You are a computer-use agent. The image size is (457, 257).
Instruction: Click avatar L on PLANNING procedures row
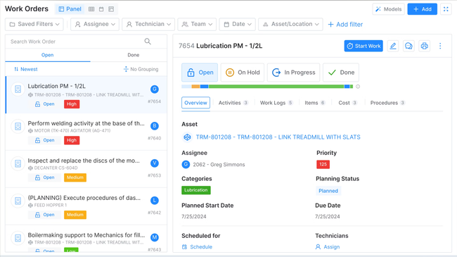click(155, 201)
